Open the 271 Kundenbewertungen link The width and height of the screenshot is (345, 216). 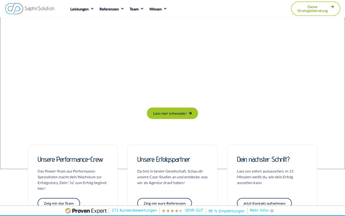134,210
